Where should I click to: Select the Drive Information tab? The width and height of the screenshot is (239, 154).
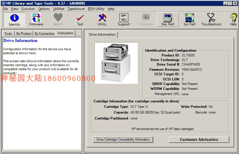(102, 35)
